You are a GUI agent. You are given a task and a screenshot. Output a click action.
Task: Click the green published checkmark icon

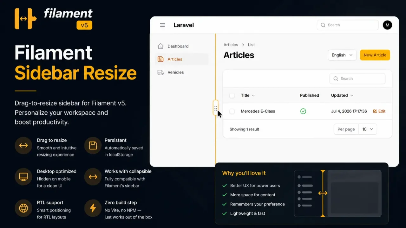coord(303,111)
